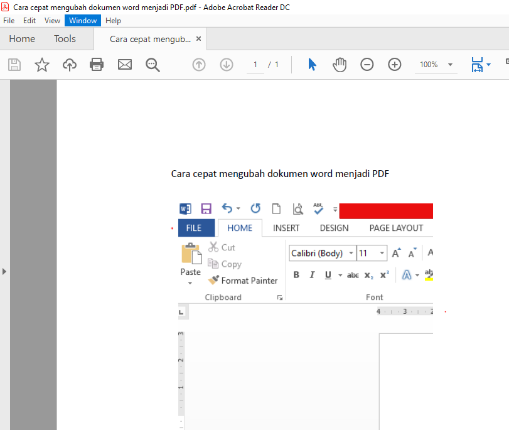
Task: Click the Paste clipboard icon
Action: pyautogui.click(x=191, y=254)
